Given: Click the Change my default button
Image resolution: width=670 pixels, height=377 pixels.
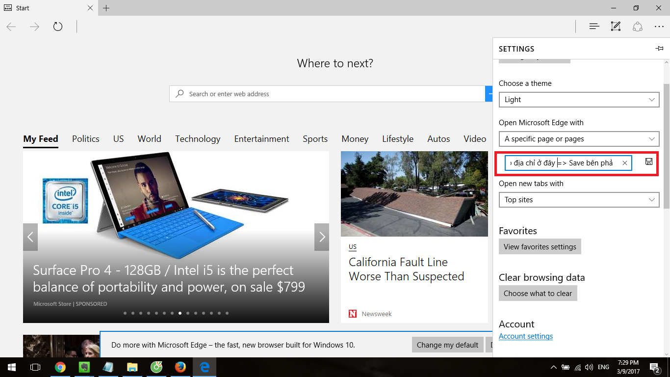Looking at the screenshot, I should pos(448,345).
